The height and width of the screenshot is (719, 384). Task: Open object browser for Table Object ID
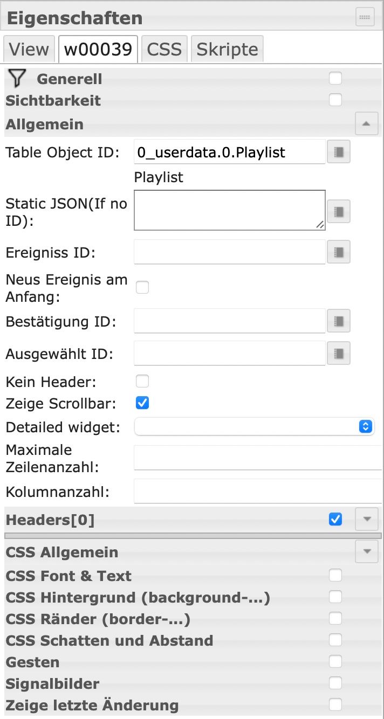[x=339, y=152]
